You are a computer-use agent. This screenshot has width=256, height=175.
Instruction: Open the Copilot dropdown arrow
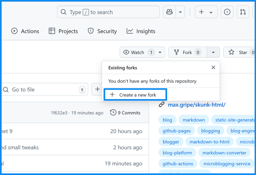[180, 12]
